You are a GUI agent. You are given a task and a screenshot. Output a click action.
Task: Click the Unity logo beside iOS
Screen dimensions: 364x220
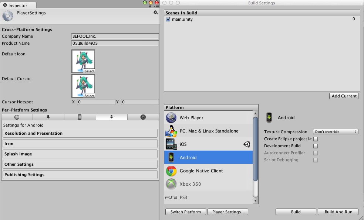point(247,144)
